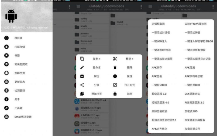
Task: Click the 安装包提取 package extract icon
Action: (x=6, y=64)
